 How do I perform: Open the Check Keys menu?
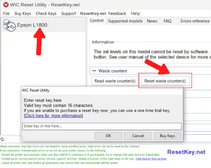coord(46,13)
